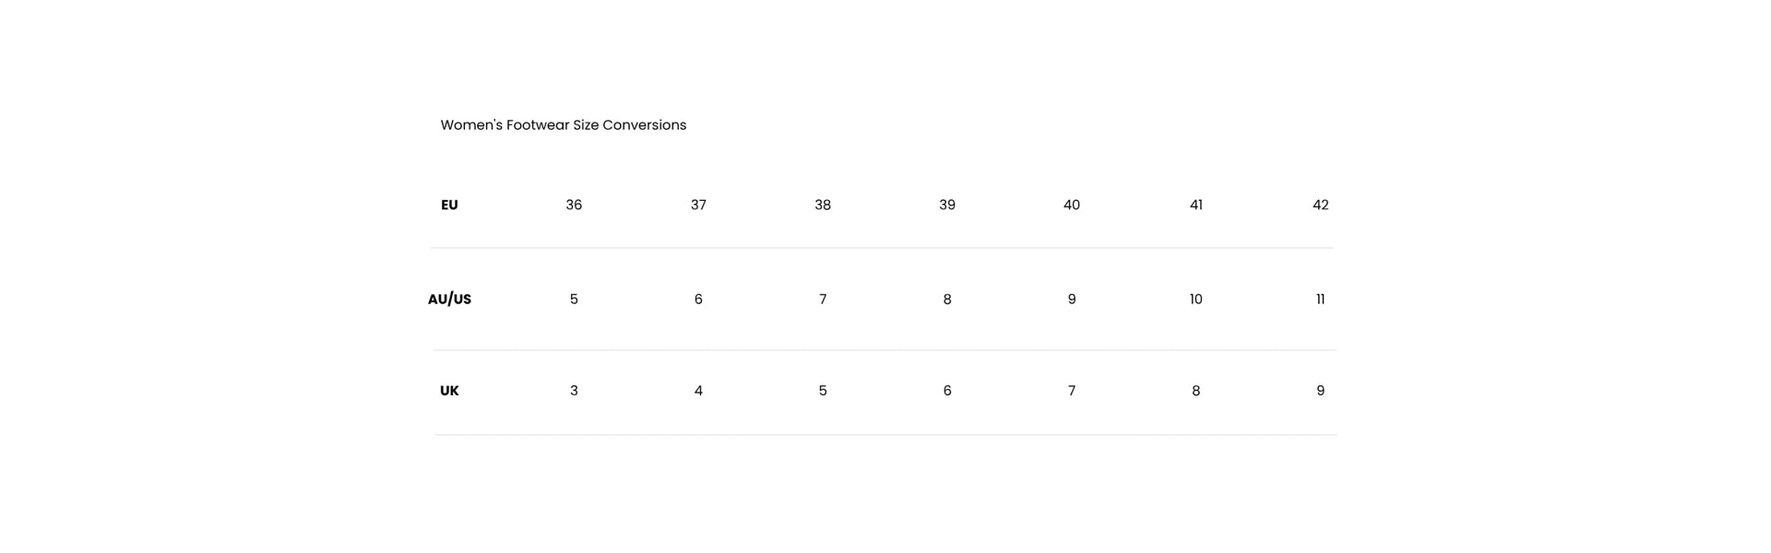Viewport: 1771px width, 553px height.
Task: Click UK size 3
Action: coord(574,391)
